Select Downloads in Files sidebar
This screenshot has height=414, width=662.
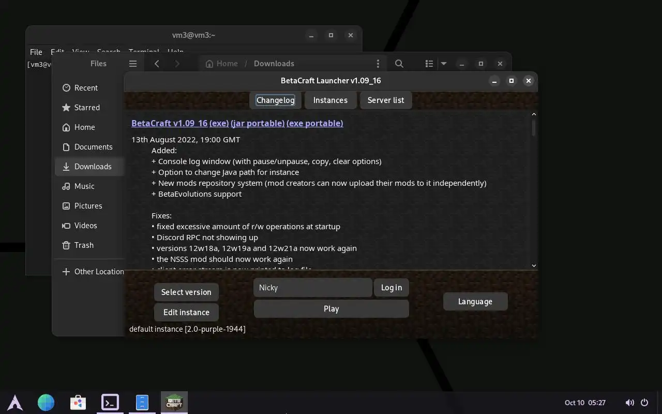(x=89, y=167)
